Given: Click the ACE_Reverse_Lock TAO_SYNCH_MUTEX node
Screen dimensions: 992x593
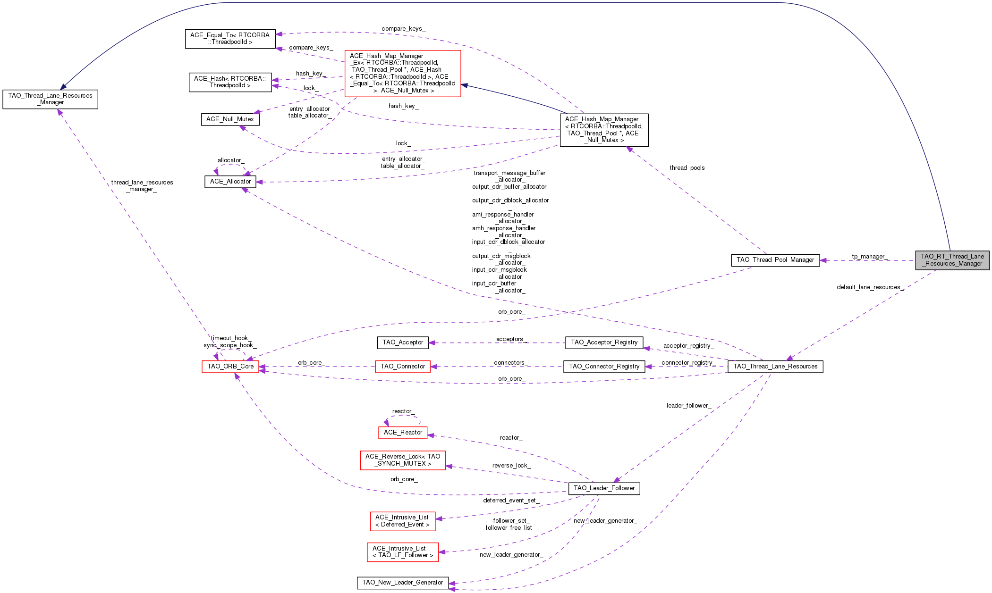Looking at the screenshot, I should point(403,460).
